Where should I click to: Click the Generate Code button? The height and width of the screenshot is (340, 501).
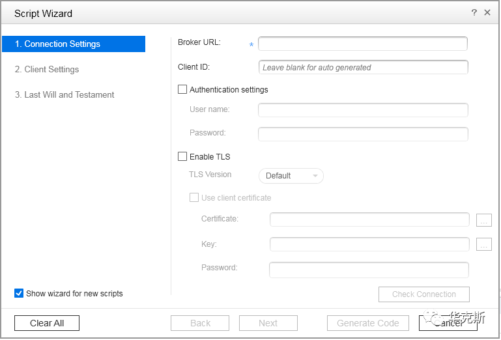click(367, 323)
